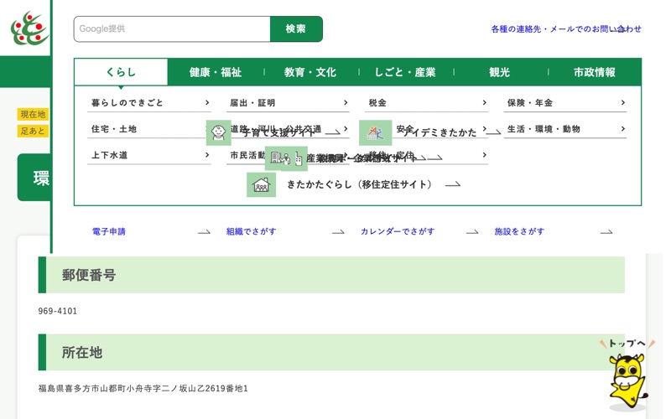
Task: Select the くらし tab
Action: [x=121, y=72]
